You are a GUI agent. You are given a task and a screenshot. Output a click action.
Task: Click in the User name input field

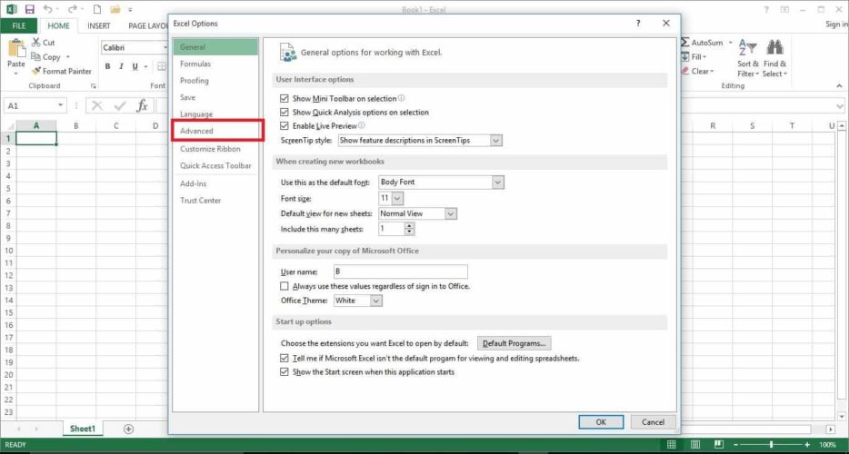pos(400,271)
